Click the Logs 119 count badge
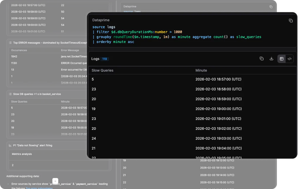The image size is (300, 189). 105,59
